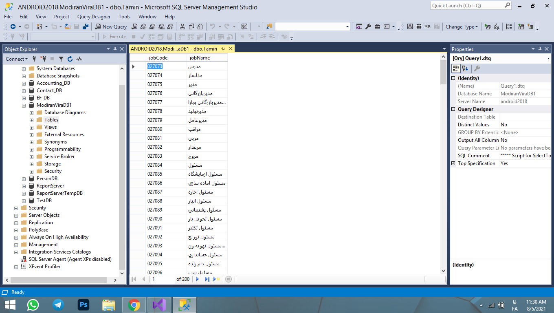Go to next record in navigator
Screen dimensions: 554x313
click(198, 279)
